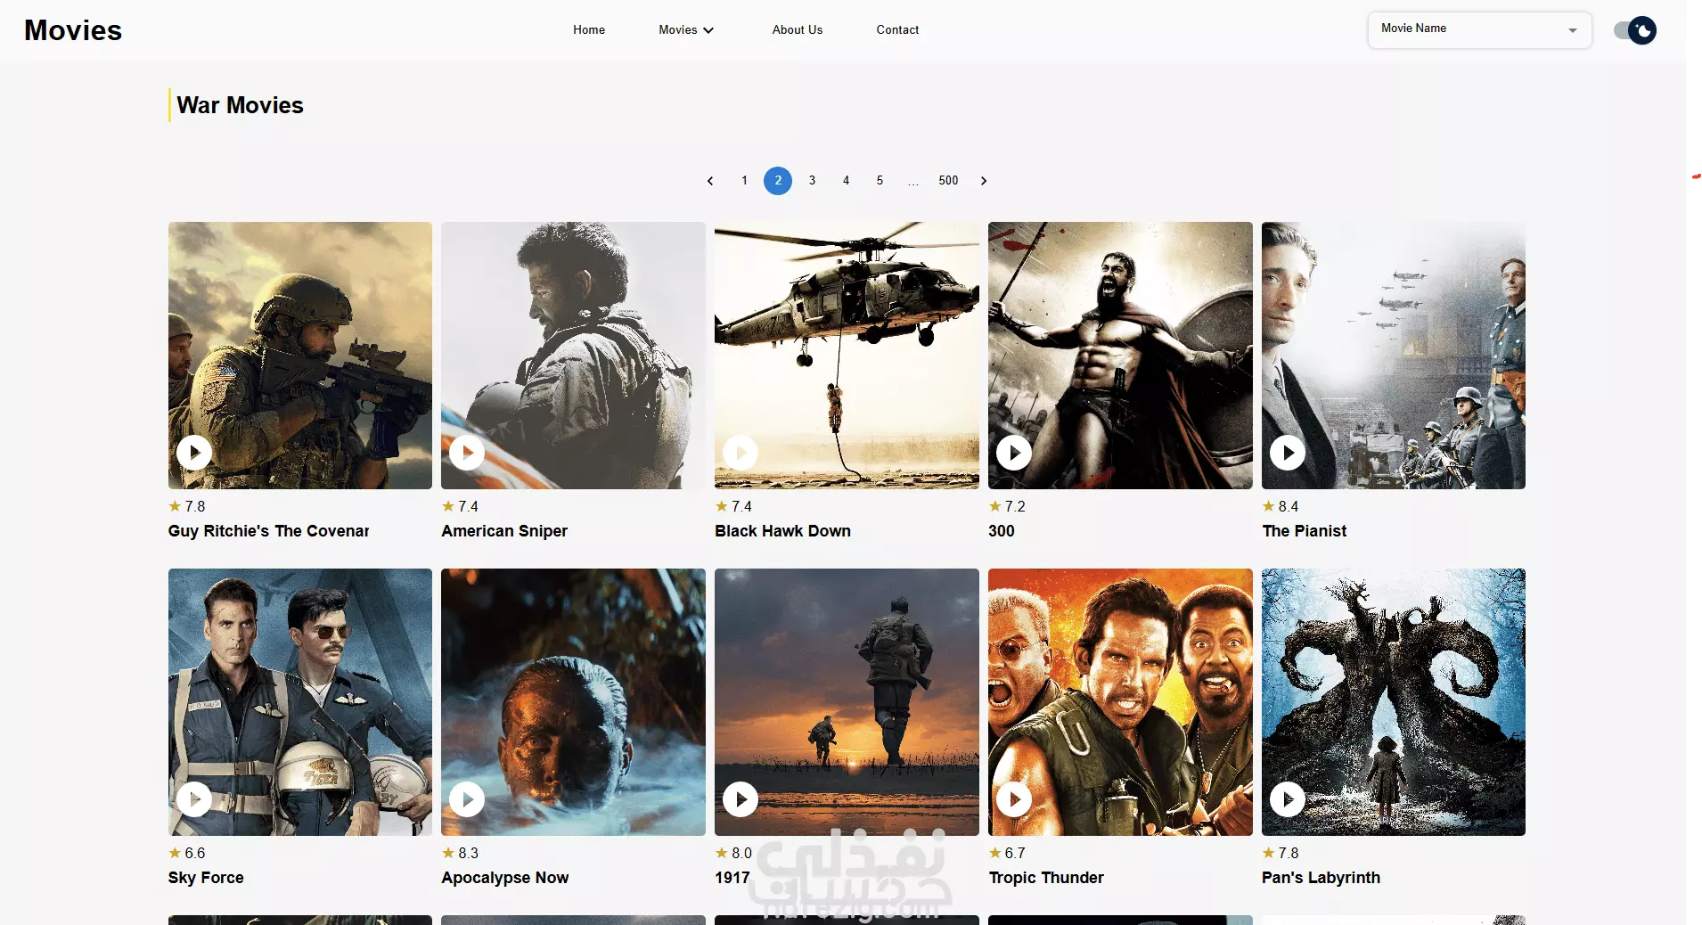Click the title Black Hawk Down

[x=782, y=531]
